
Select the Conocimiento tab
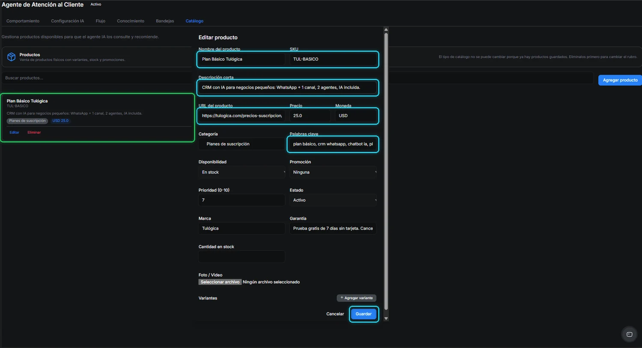click(131, 21)
